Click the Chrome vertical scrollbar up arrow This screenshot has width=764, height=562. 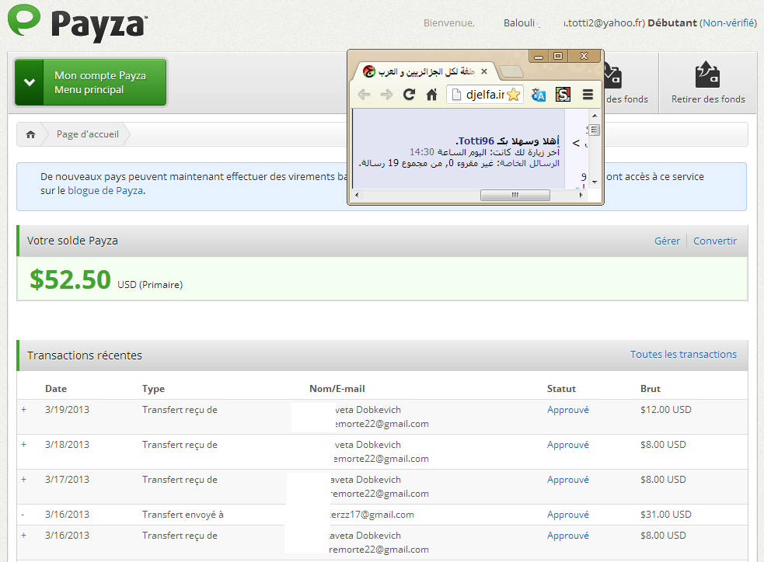click(595, 116)
